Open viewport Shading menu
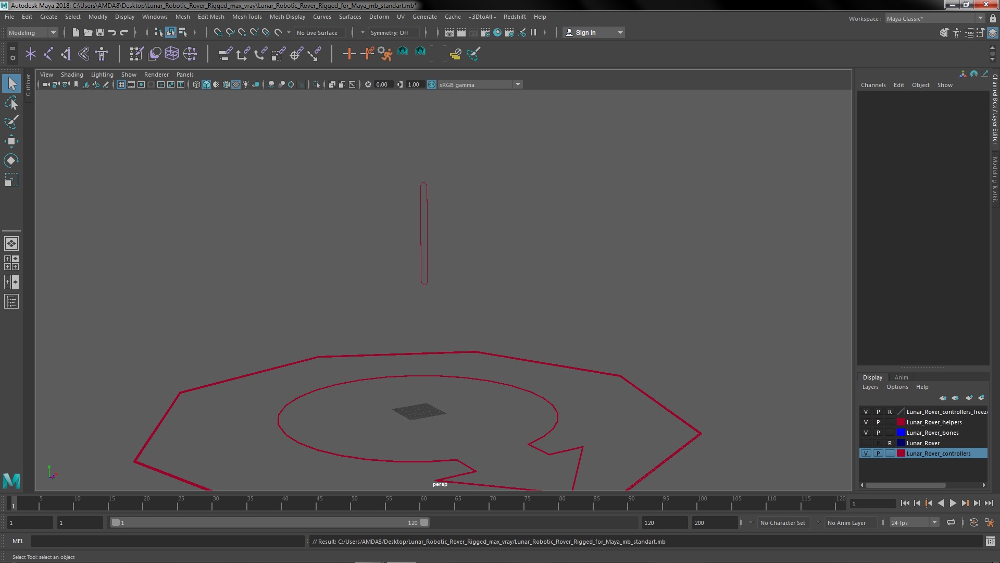 click(72, 75)
